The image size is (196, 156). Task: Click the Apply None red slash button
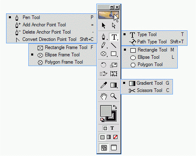(x=115, y=137)
